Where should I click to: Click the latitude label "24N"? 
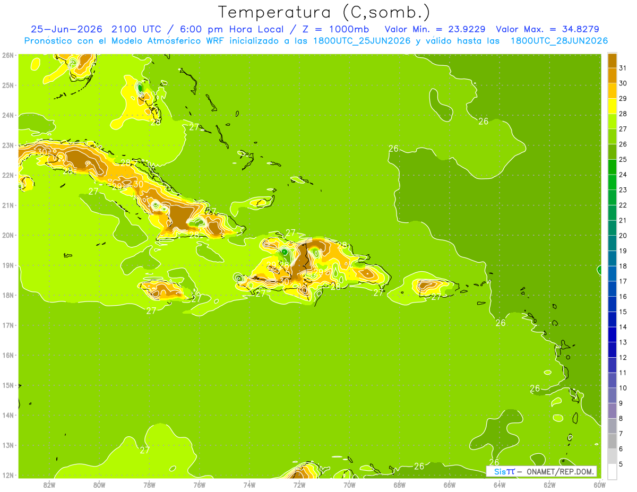coord(8,115)
